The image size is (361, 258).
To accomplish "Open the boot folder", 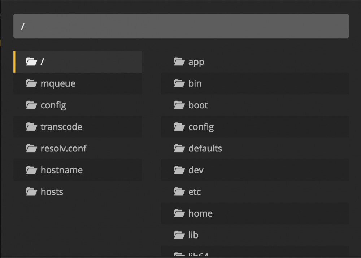I will [x=255, y=105].
